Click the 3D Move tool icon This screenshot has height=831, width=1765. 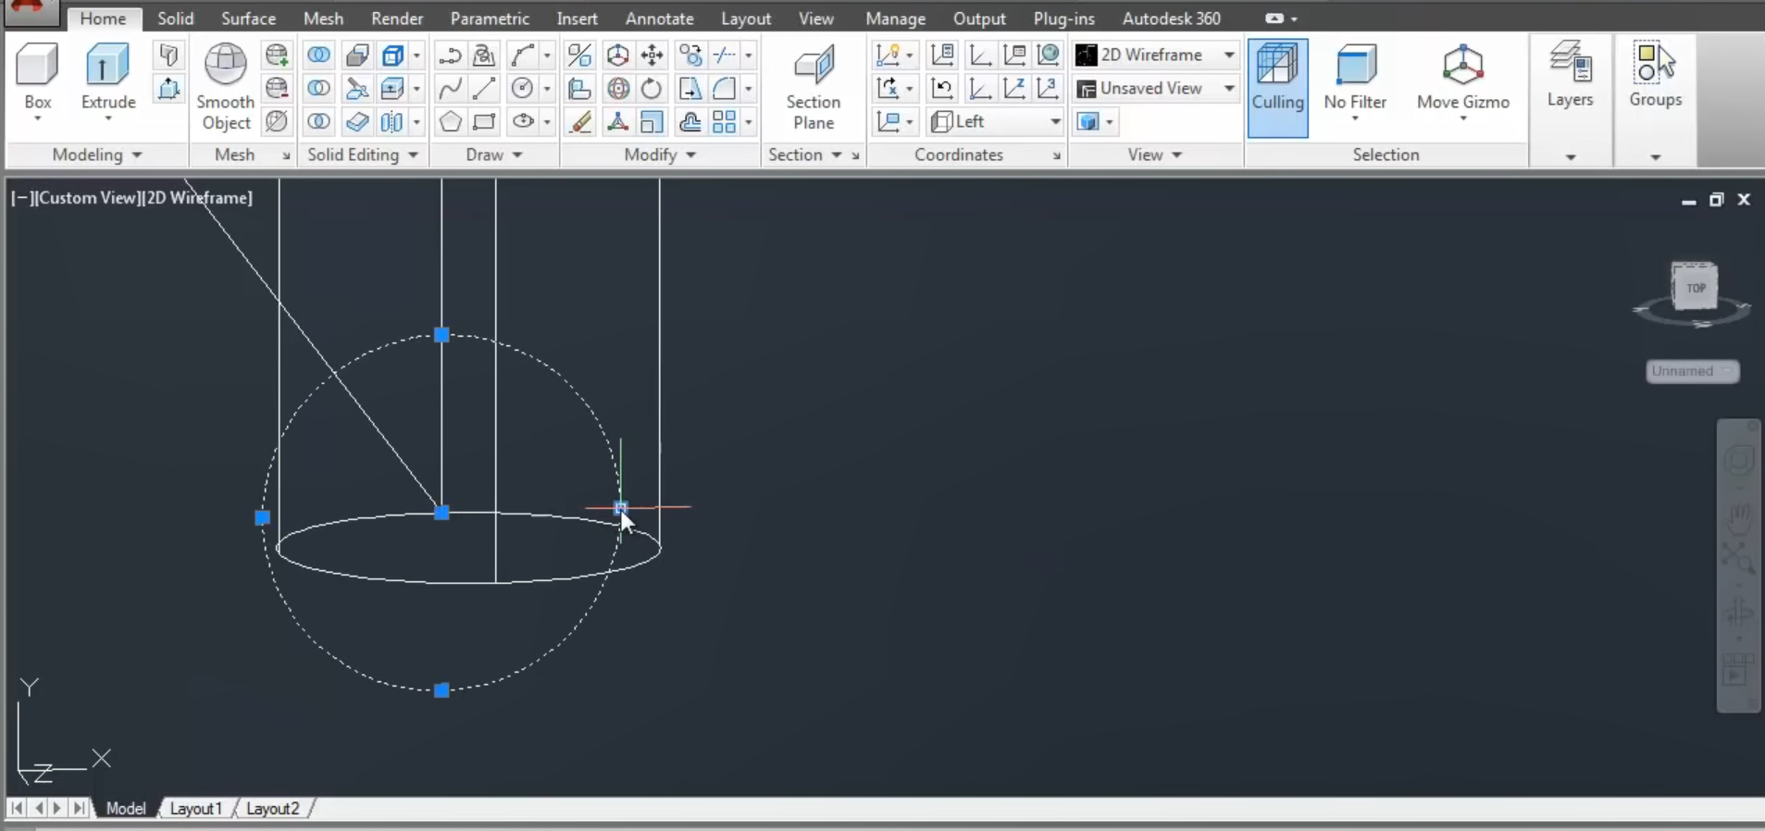click(x=617, y=55)
